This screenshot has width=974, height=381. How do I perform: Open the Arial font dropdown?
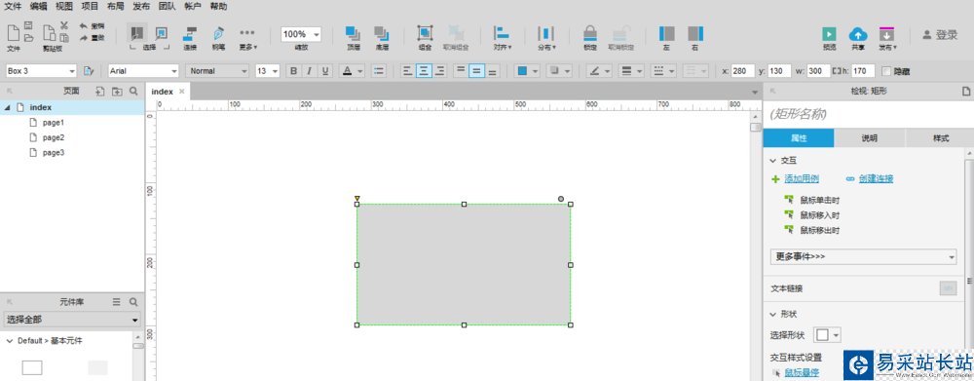tap(174, 71)
